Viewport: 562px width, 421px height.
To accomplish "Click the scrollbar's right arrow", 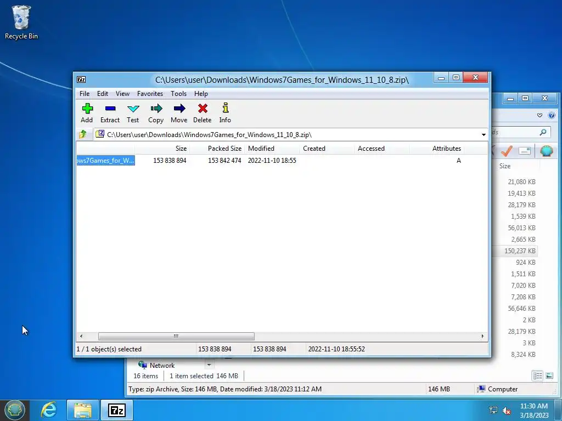I will coord(482,336).
